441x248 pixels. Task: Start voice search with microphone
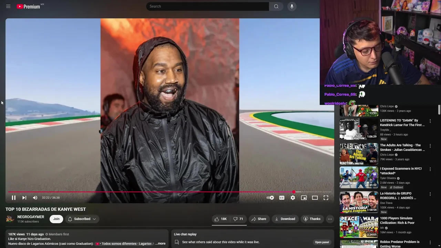coord(292,6)
